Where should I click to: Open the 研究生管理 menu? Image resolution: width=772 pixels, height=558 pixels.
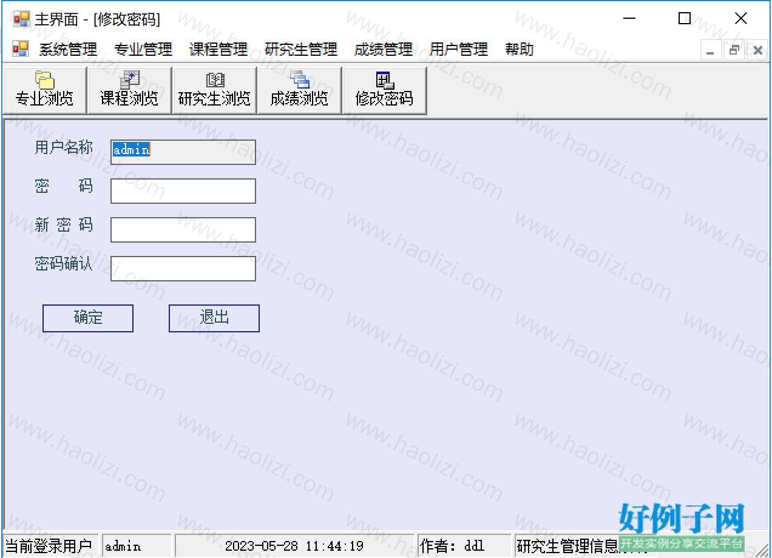point(301,50)
